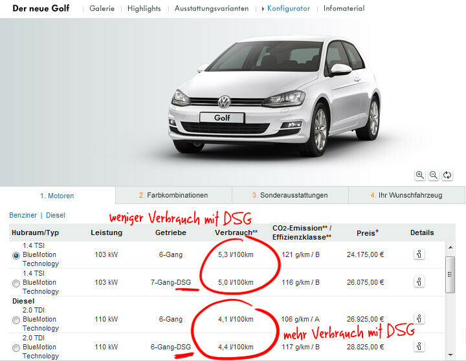Click the 117 g/km / B emission value
The height and width of the screenshot is (361, 466).
coord(300,347)
